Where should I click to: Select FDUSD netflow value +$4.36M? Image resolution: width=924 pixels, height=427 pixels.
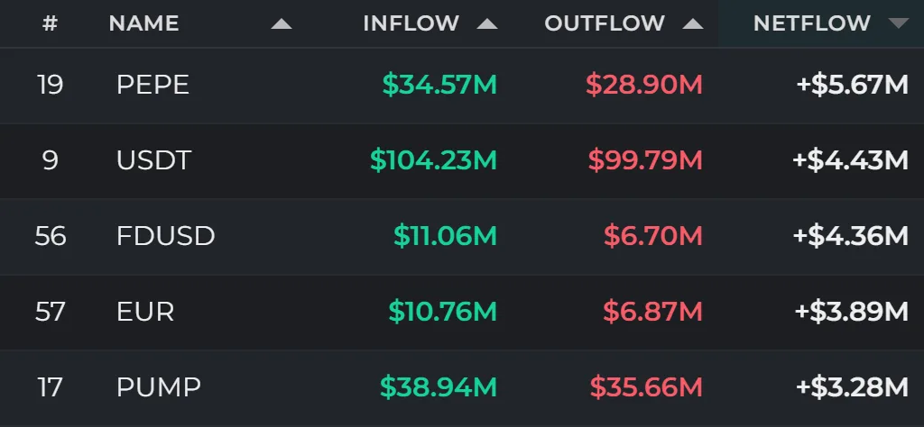coord(851,236)
